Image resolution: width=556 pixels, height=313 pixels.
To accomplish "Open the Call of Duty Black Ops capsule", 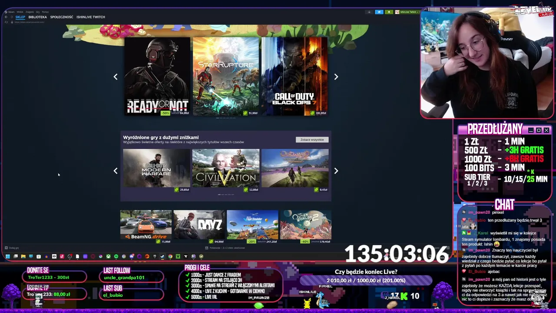I will 295,77.
